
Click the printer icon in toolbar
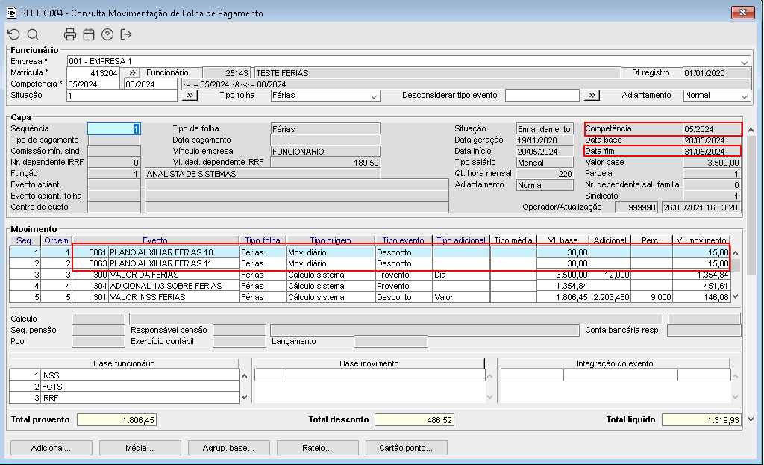(70, 34)
